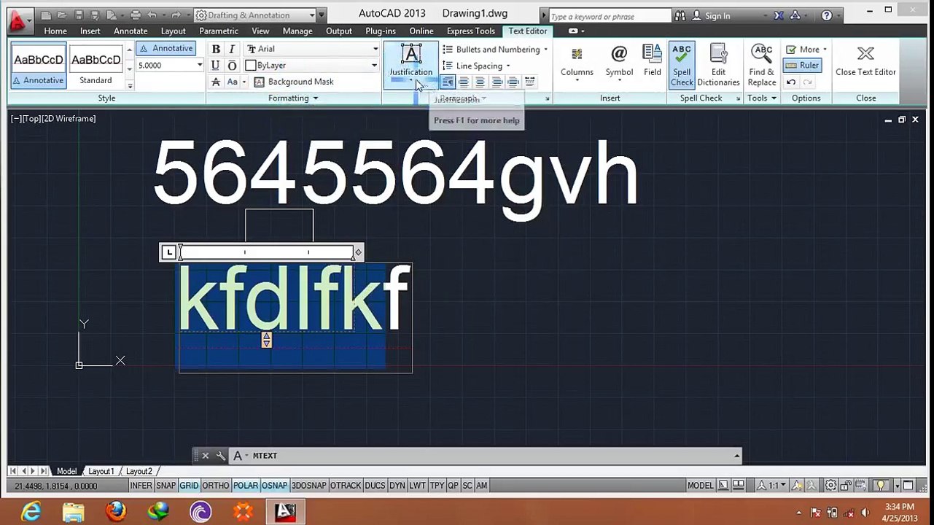934x525 pixels.
Task: Open Edit Dictionaries
Action: coord(718,66)
